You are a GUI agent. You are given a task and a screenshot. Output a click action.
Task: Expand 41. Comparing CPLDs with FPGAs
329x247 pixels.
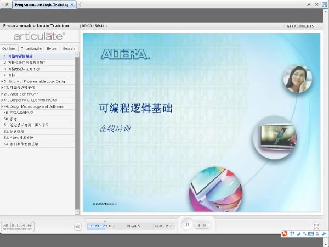(2, 100)
